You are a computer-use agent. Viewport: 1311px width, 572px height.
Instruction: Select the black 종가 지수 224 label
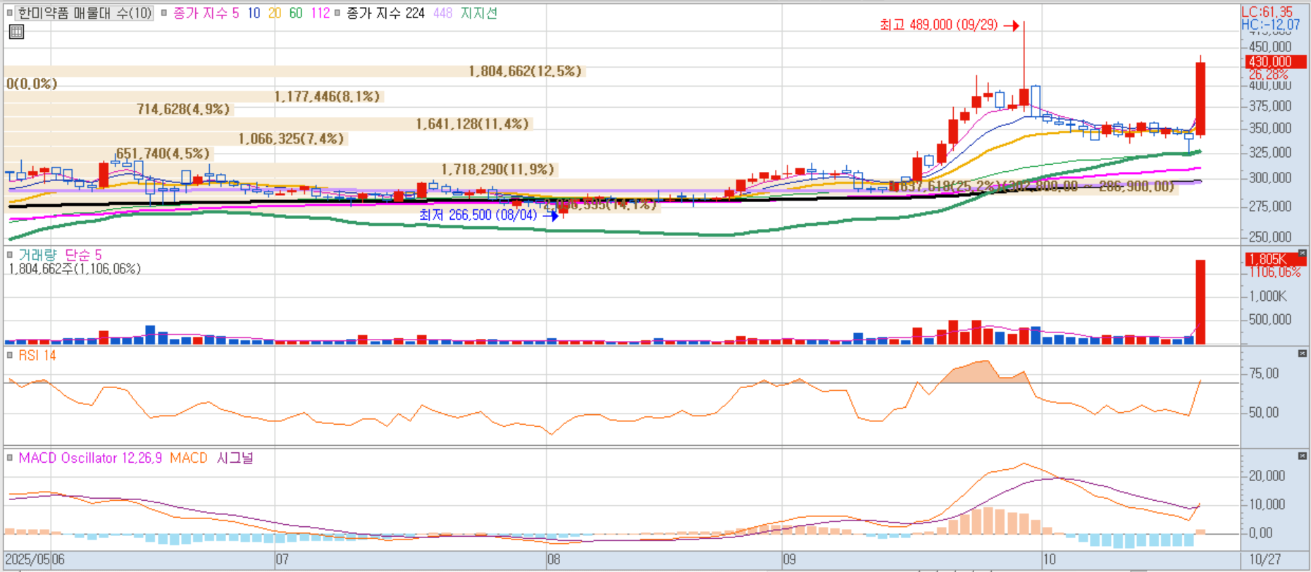pyautogui.click(x=385, y=13)
